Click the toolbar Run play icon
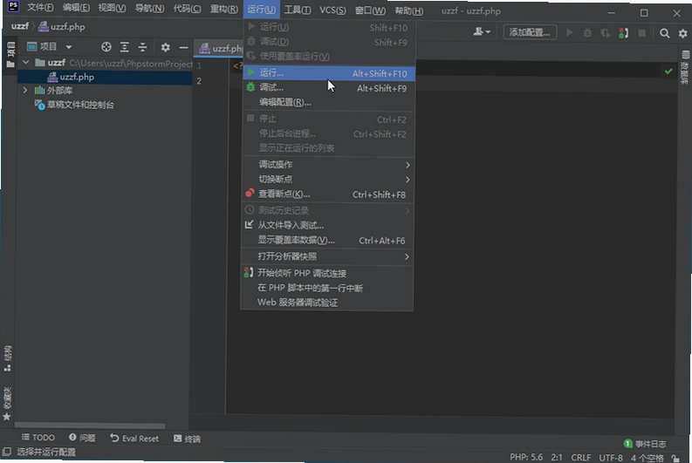 pos(570,32)
